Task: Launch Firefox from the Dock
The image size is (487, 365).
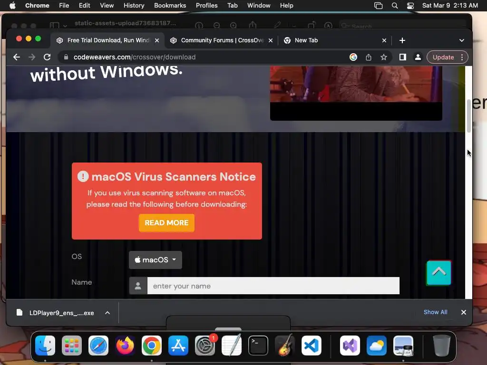Action: click(125, 346)
